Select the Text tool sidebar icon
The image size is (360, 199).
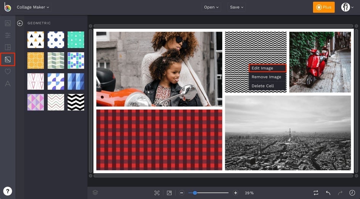pyautogui.click(x=8, y=83)
